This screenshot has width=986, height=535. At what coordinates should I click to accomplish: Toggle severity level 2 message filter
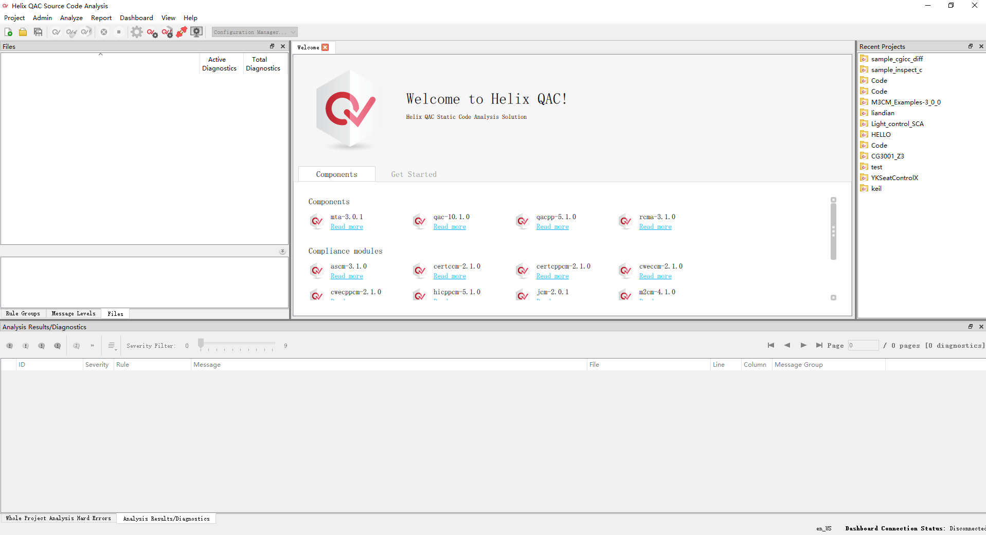(25, 346)
